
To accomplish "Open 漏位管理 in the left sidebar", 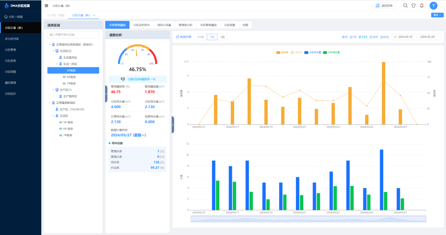I will [20, 83].
